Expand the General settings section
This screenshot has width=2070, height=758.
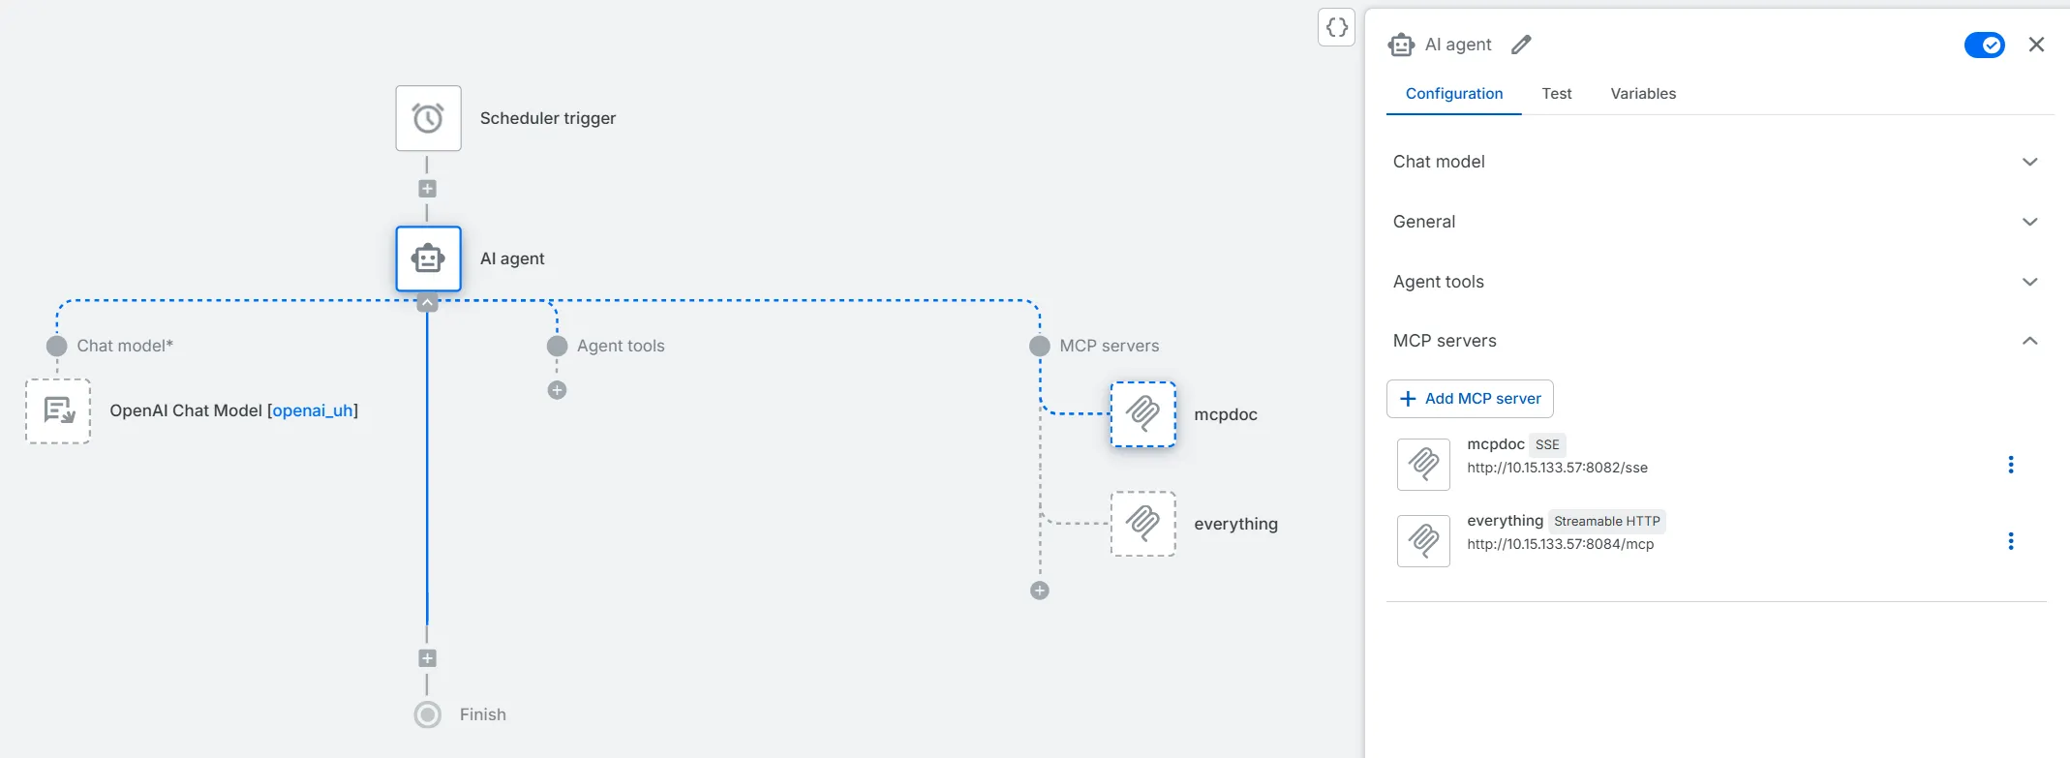2029,222
